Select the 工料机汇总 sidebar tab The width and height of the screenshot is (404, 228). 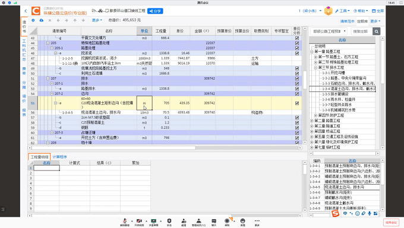[x=24, y=50]
